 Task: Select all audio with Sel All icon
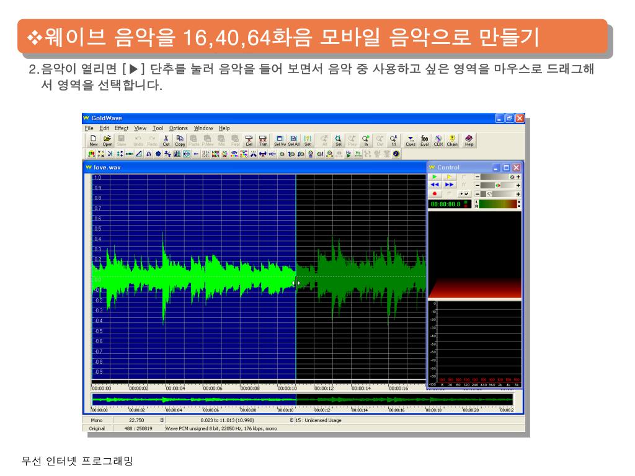(x=294, y=141)
